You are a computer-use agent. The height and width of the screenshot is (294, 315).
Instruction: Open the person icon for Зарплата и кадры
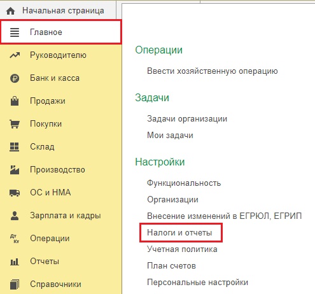coord(15,216)
